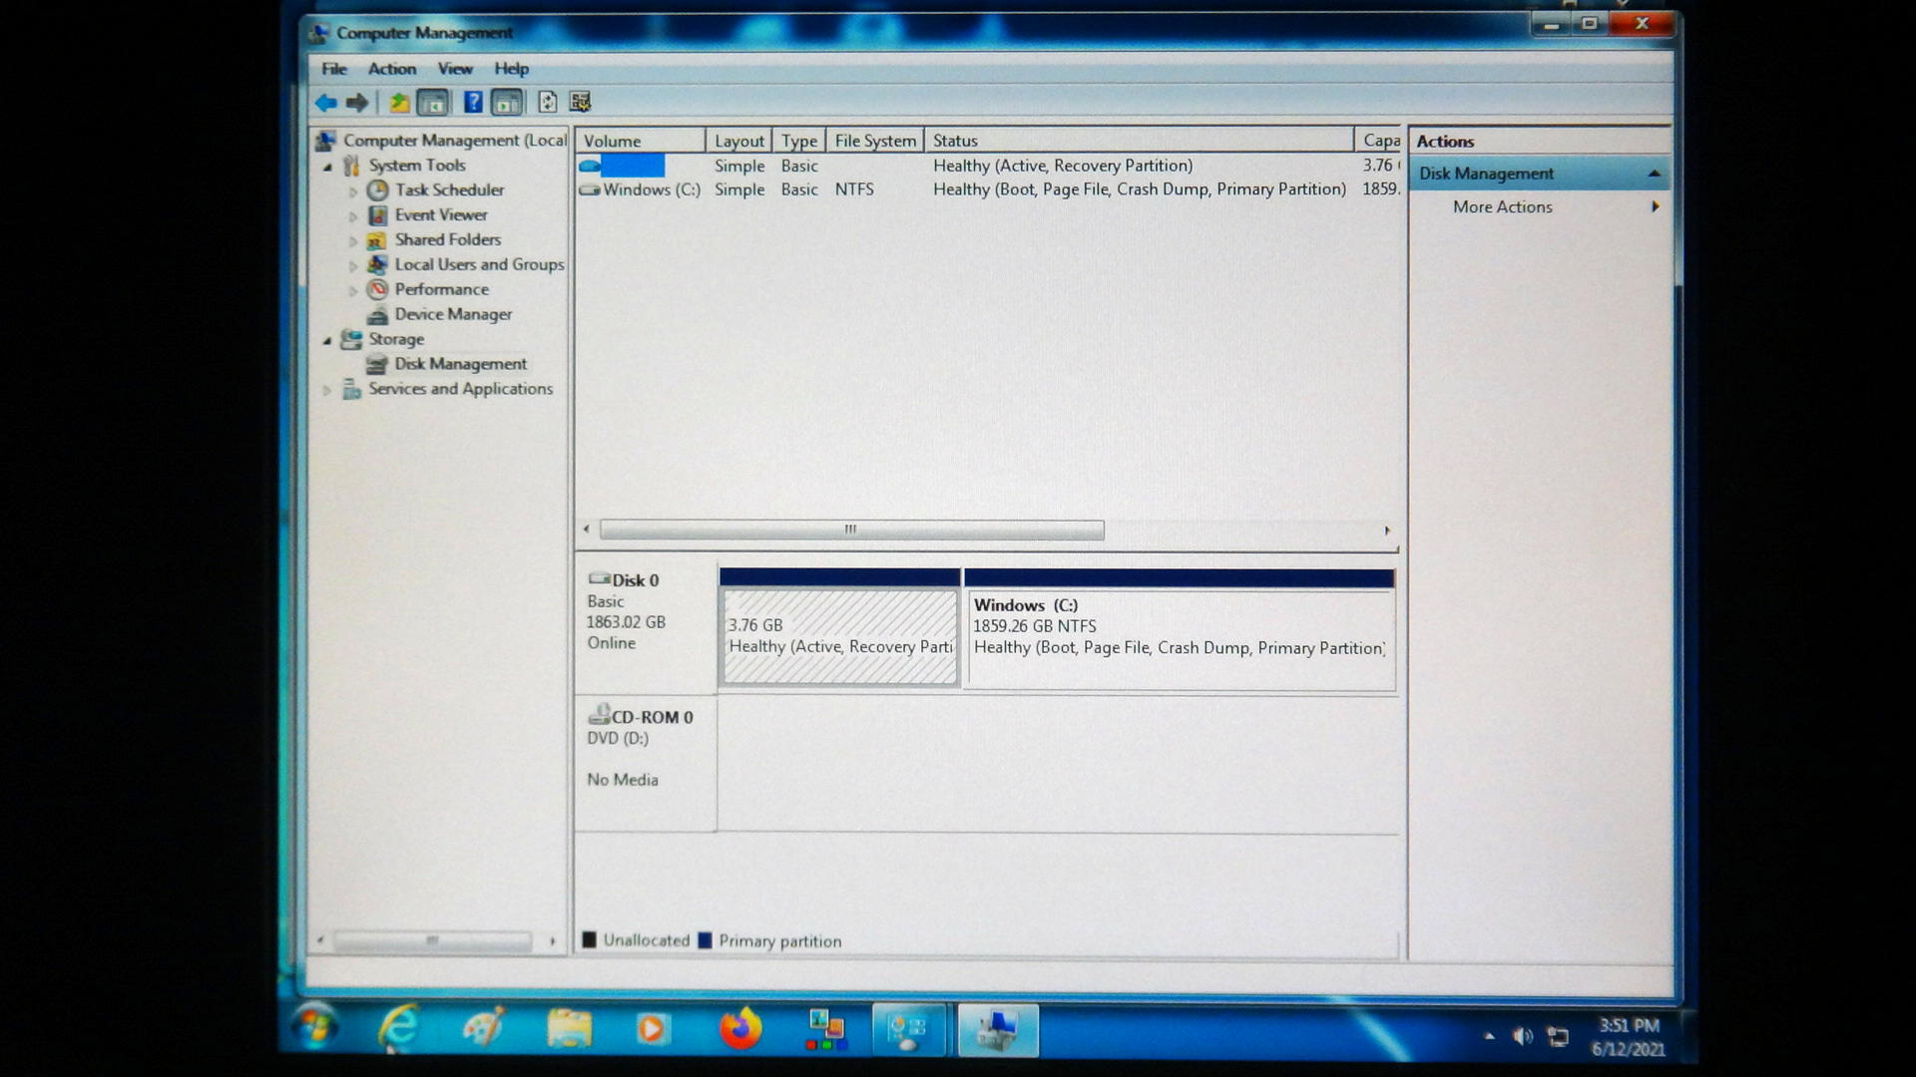
Task: Select the 3.76 GB recovery partition block
Action: 840,628
